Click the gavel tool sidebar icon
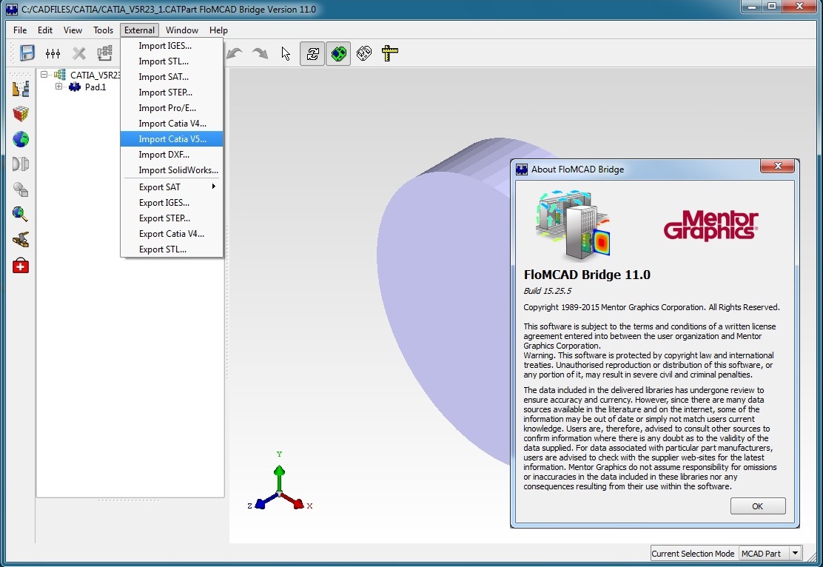The height and width of the screenshot is (567, 823). pyautogui.click(x=21, y=240)
